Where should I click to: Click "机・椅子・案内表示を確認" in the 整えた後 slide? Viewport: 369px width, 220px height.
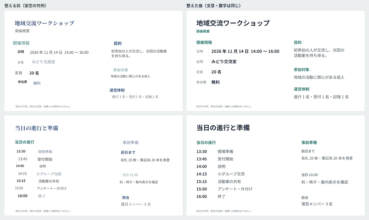(x=325, y=182)
